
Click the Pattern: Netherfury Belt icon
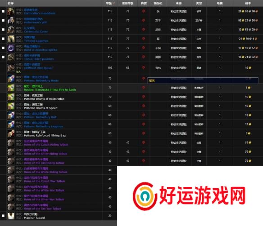click(x=11, y=115)
